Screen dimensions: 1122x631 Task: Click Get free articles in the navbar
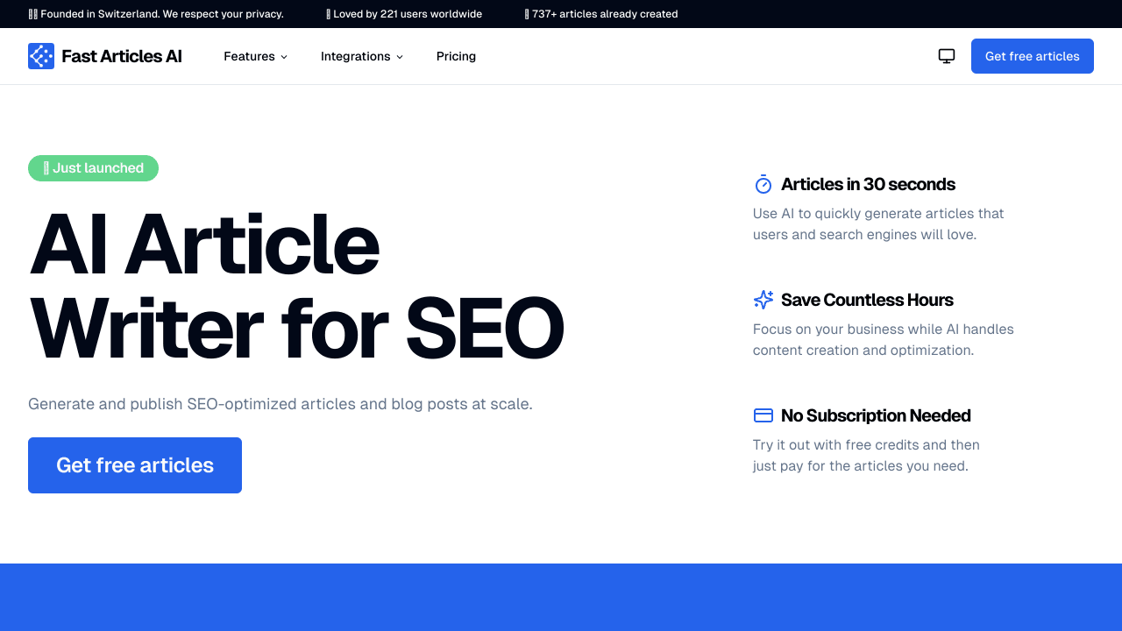tap(1032, 55)
